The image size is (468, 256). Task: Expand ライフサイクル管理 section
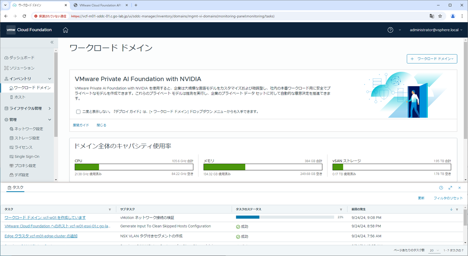click(x=50, y=108)
